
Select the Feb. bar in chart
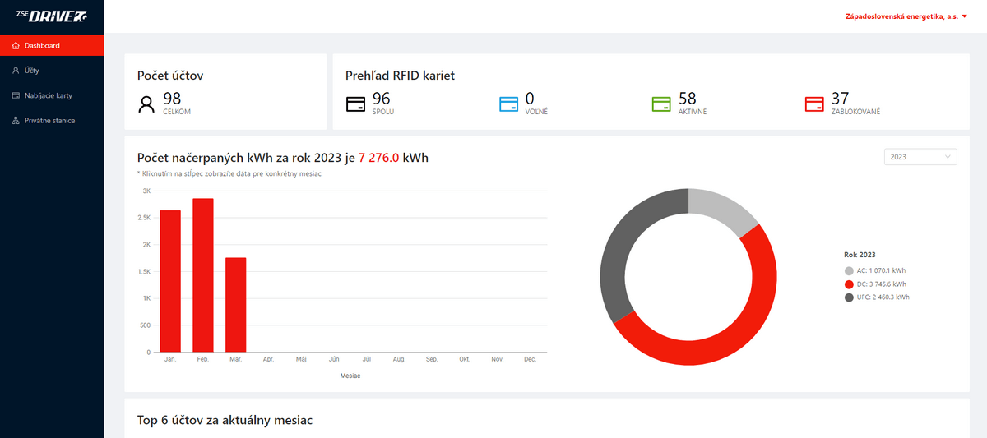[x=203, y=275]
